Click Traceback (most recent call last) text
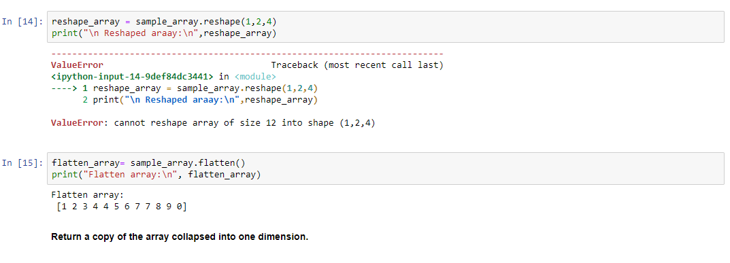Image resolution: width=730 pixels, height=263 pixels. pos(357,65)
